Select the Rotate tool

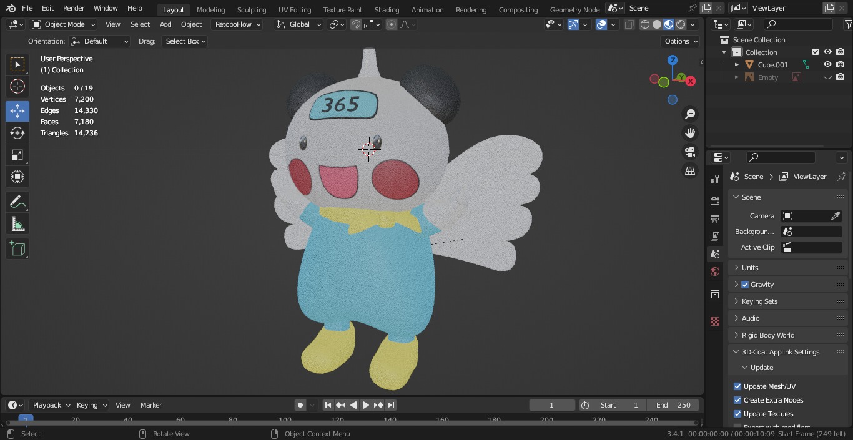tap(17, 133)
